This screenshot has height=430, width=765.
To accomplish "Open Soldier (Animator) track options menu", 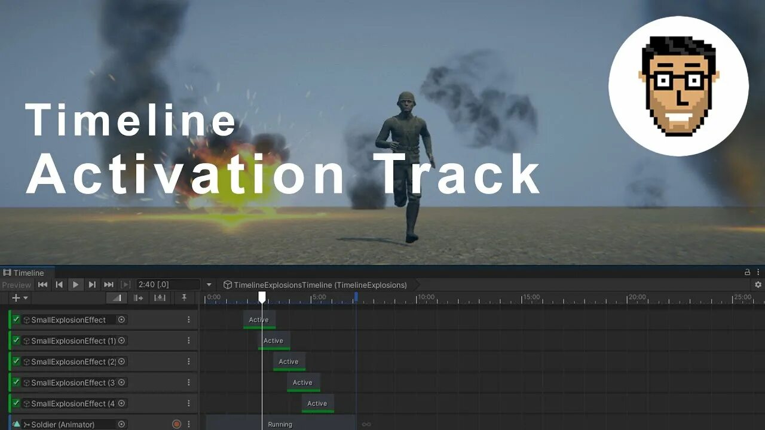I will tap(189, 424).
